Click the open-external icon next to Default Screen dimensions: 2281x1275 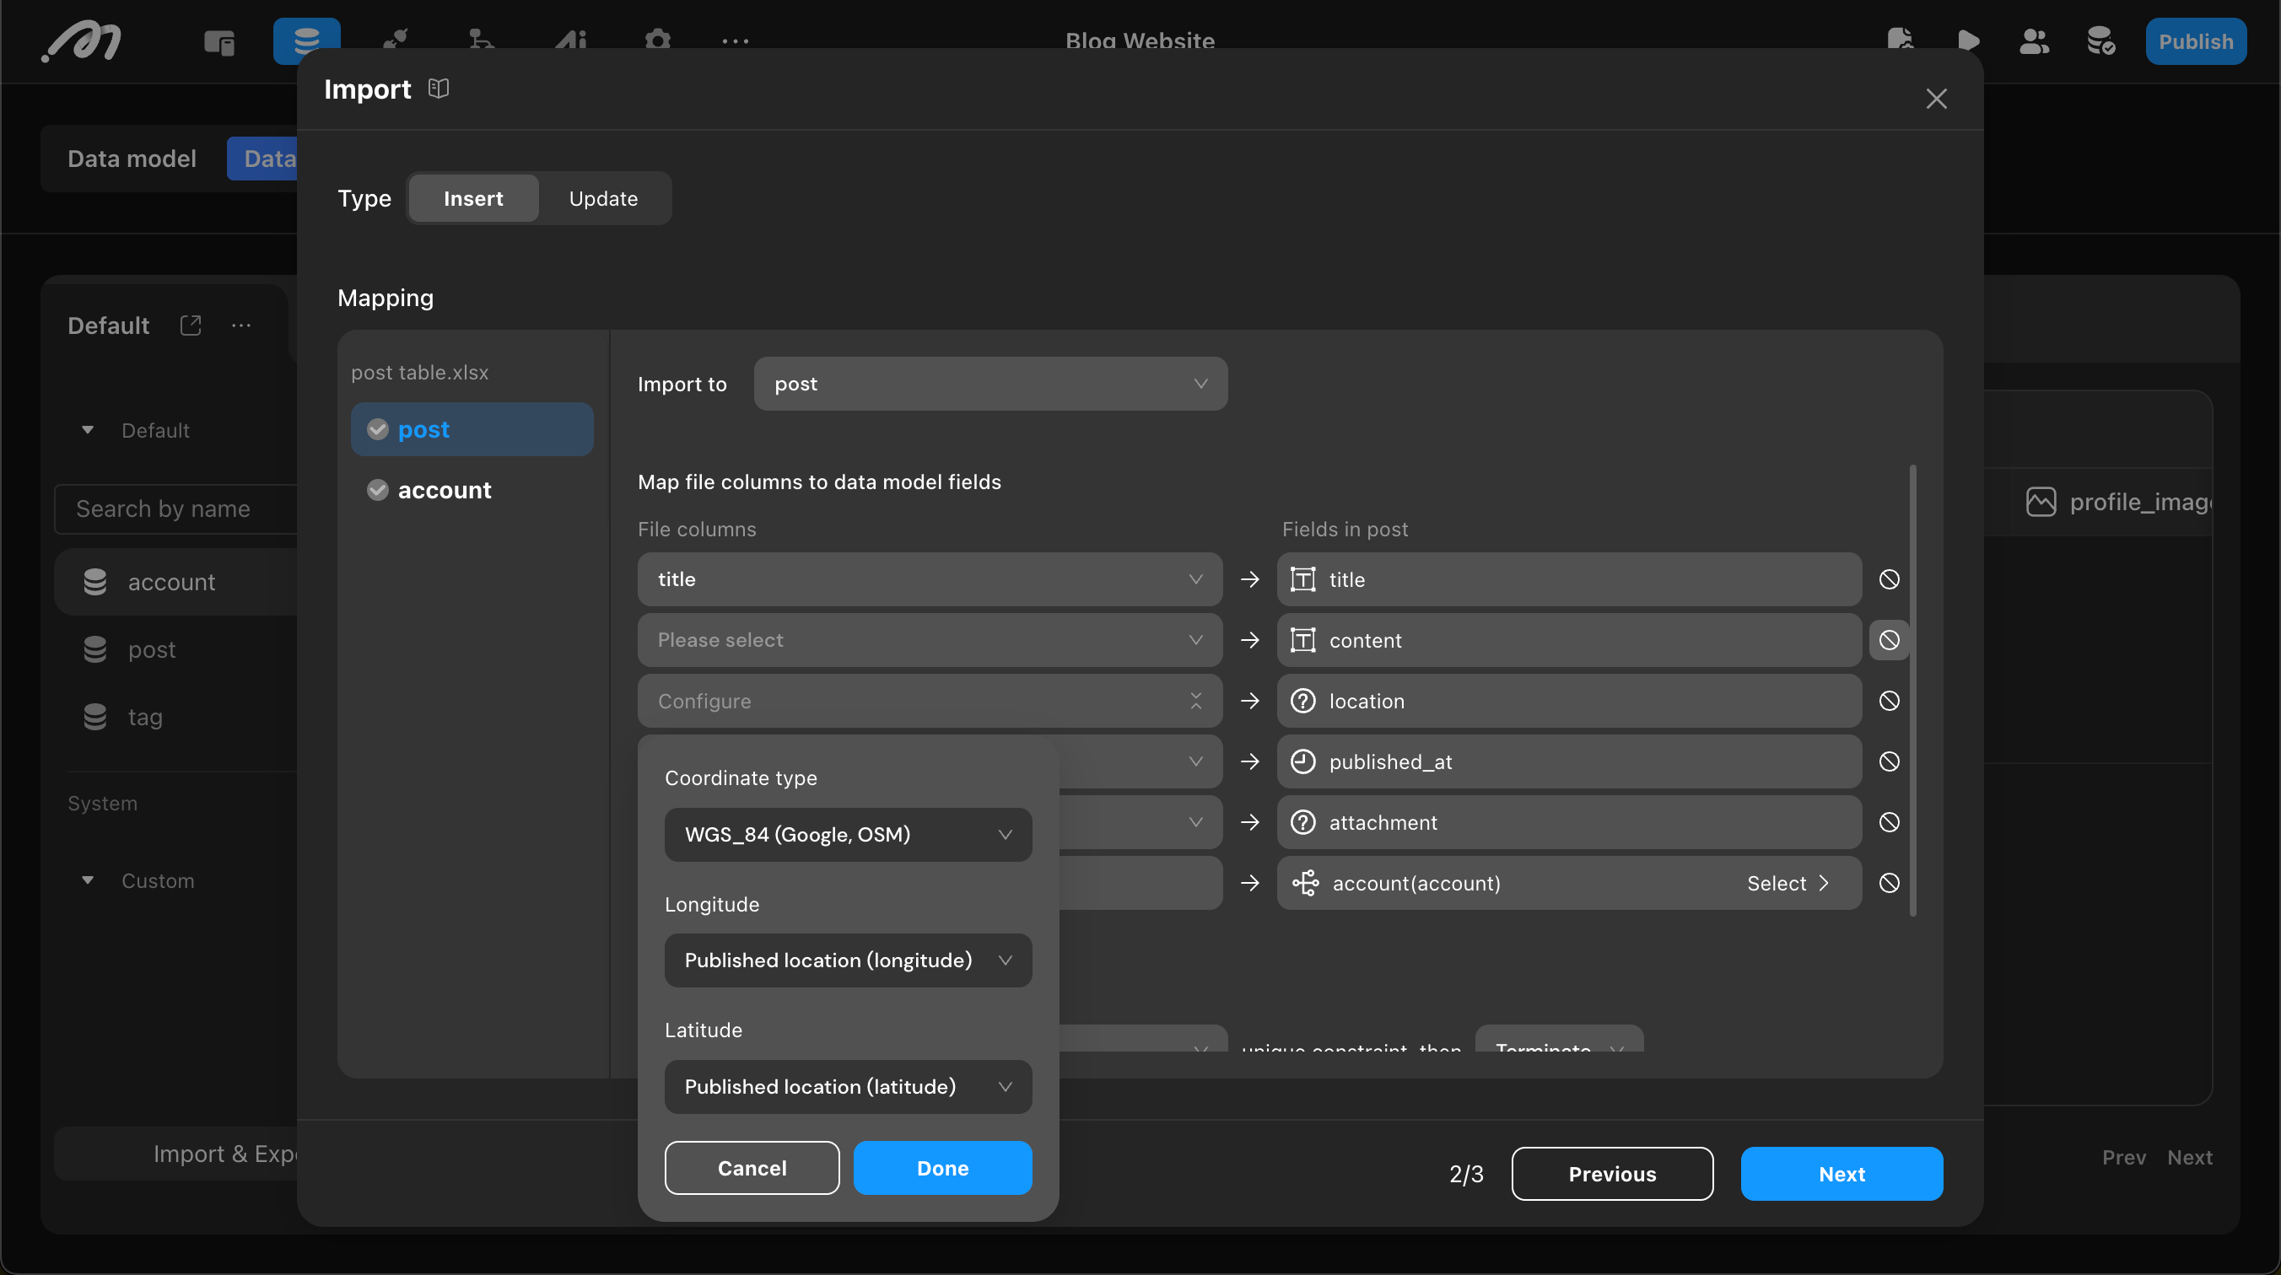coord(191,325)
